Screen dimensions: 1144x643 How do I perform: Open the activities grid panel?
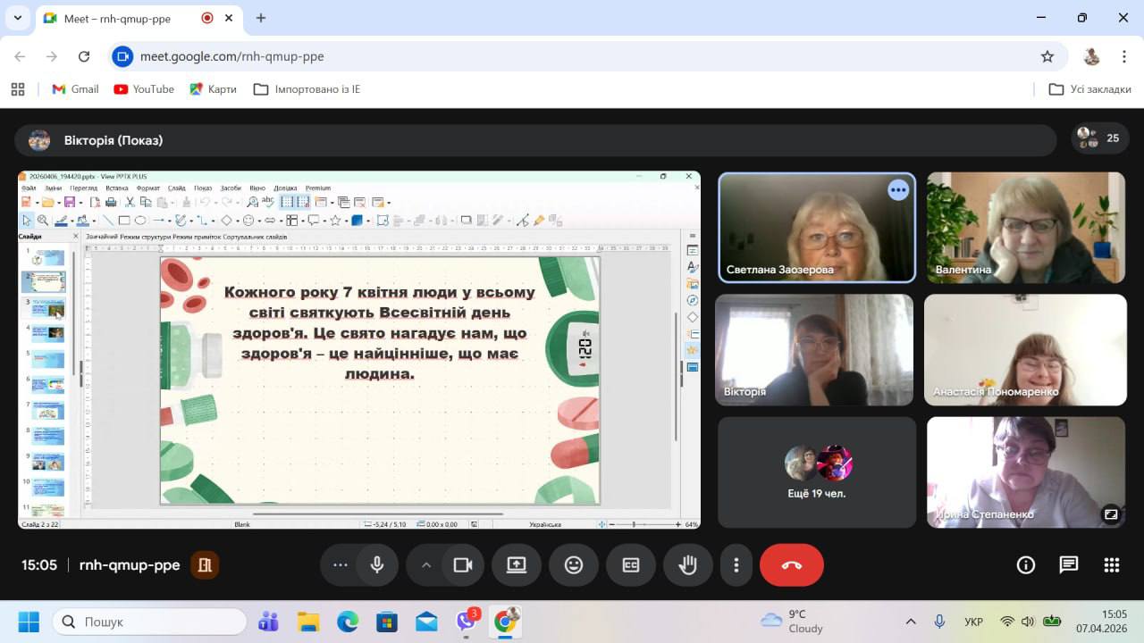(1112, 564)
